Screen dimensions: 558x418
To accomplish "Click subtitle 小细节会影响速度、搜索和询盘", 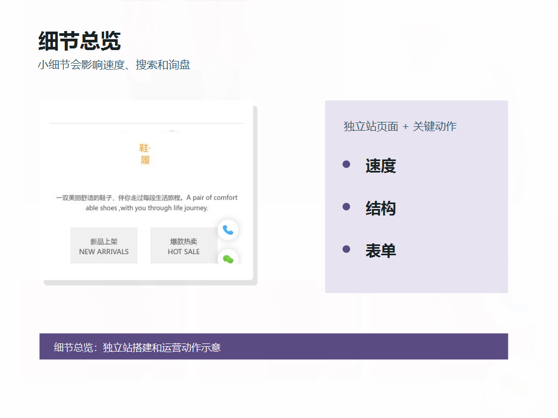I will coord(114,65).
